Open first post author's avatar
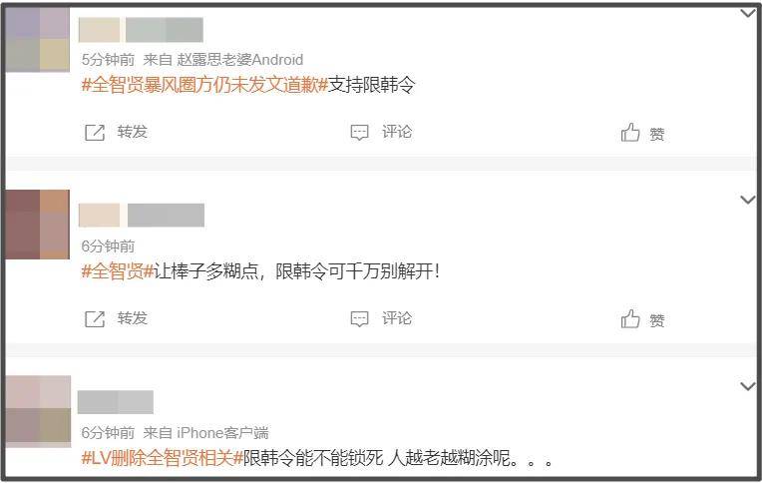 click(38, 40)
